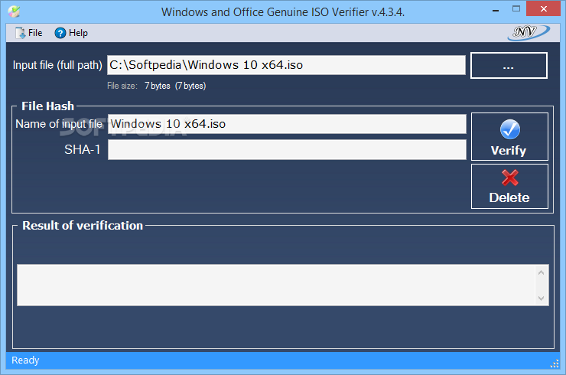Click the browse "..." button
566x375 pixels.
click(x=509, y=65)
